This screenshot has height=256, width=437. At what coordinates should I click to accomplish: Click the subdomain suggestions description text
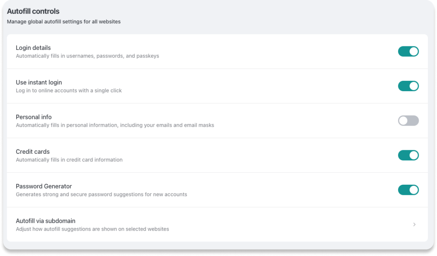pos(92,229)
